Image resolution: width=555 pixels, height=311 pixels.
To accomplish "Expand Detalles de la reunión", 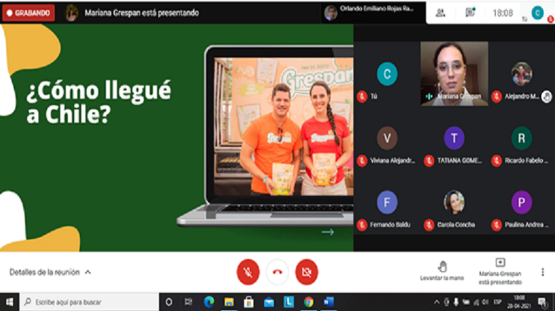I will (50, 272).
